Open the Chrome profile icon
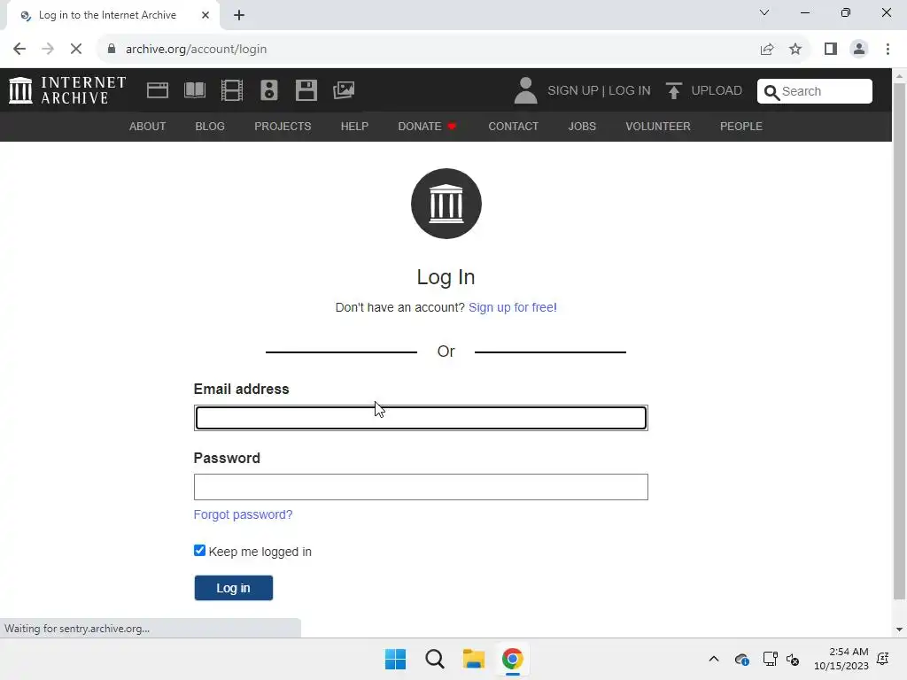Viewport: 907px width, 680px height. coord(859,50)
